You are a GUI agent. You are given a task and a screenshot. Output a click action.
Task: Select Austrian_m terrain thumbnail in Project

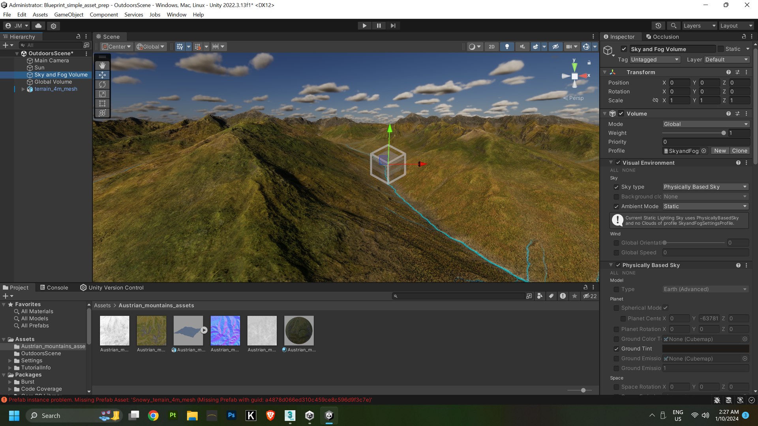pos(188,330)
